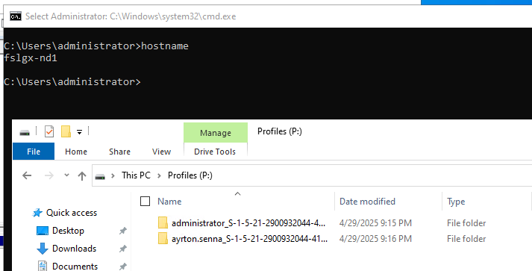Select the ayrton.senna profile folder
This screenshot has height=271, width=532.
coord(249,239)
